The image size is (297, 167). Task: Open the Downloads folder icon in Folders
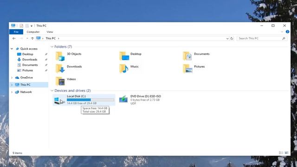pos(60,69)
